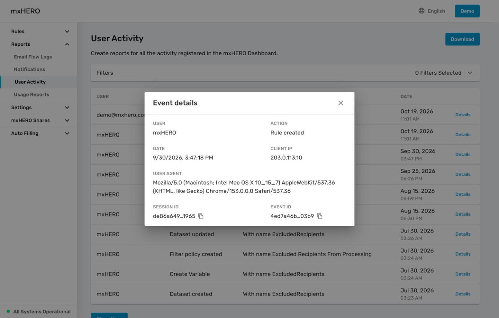
Task: Show Details of Filter policy created event
Action: [463, 254]
